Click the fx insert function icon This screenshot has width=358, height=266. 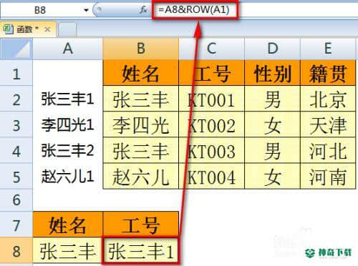(143, 10)
